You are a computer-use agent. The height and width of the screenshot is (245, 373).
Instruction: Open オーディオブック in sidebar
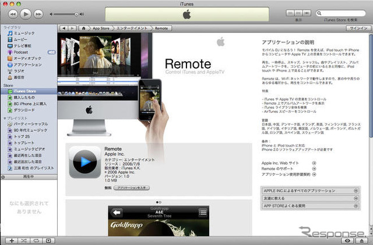[x=29, y=58]
